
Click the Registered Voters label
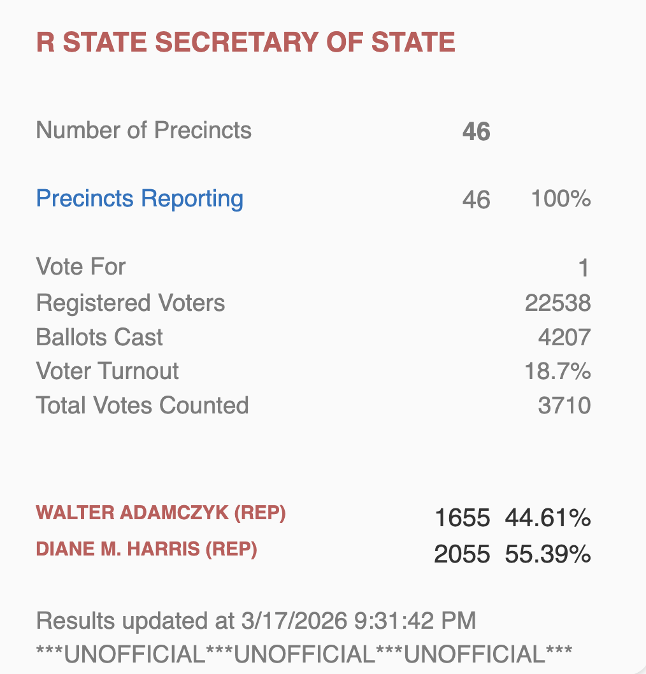click(x=131, y=303)
